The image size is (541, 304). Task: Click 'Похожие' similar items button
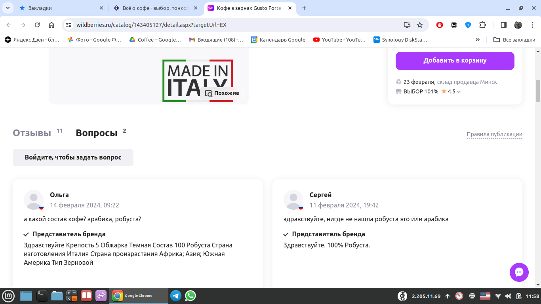click(x=222, y=93)
